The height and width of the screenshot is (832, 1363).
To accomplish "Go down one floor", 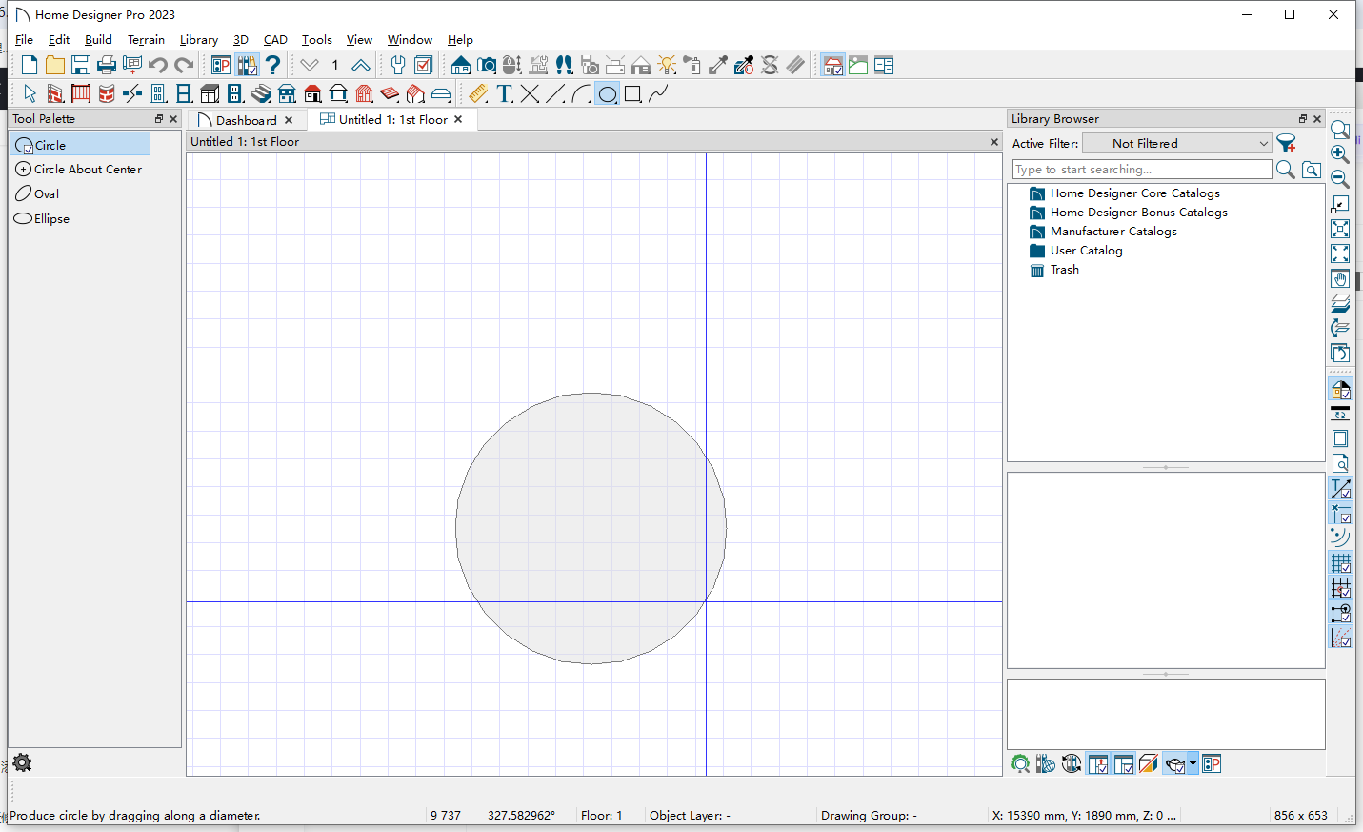I will (310, 65).
